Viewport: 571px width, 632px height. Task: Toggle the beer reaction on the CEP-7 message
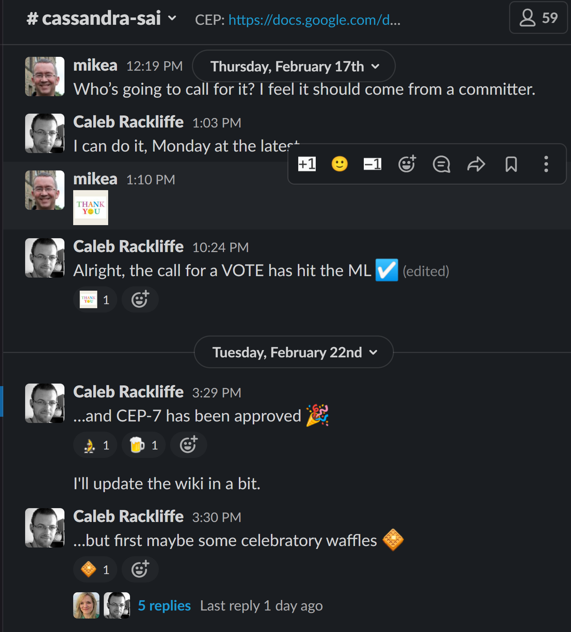[x=143, y=444]
